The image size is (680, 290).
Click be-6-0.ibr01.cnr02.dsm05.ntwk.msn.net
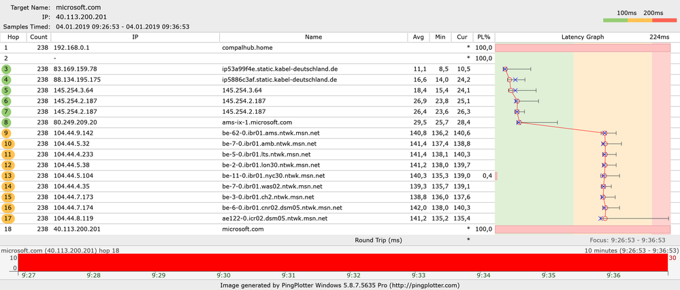click(282, 208)
